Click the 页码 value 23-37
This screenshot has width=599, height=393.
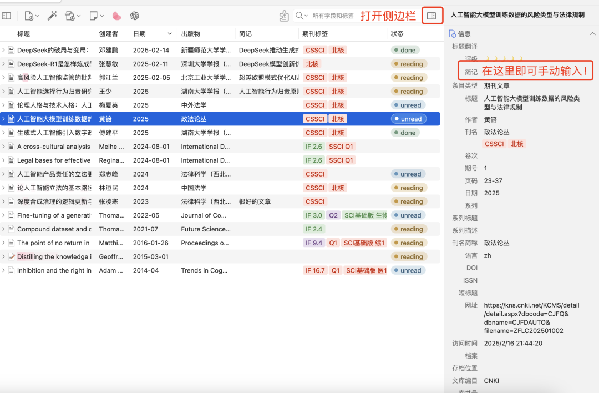tap(493, 180)
